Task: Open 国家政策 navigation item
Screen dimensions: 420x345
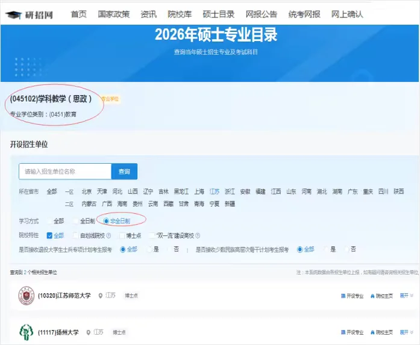Action: point(114,14)
